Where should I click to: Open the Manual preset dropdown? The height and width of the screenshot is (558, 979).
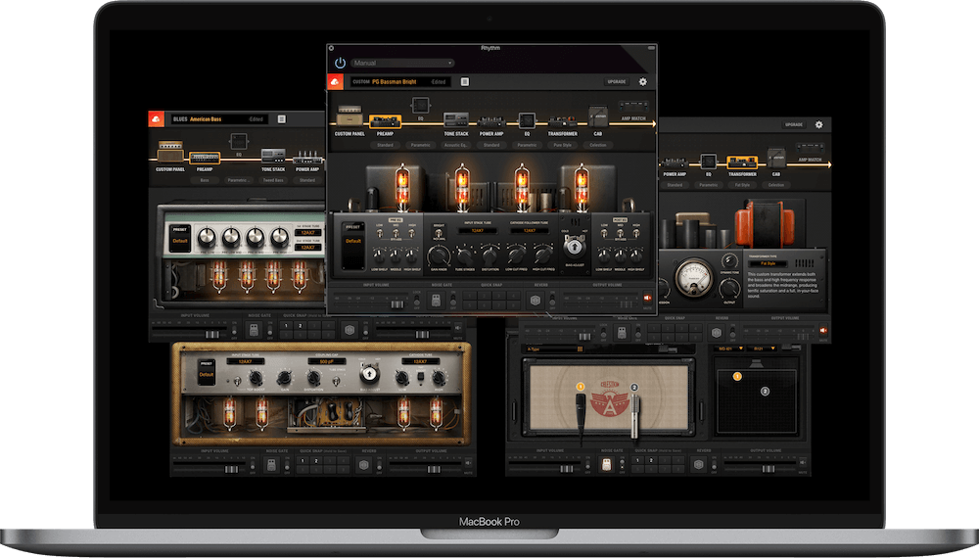click(x=402, y=63)
